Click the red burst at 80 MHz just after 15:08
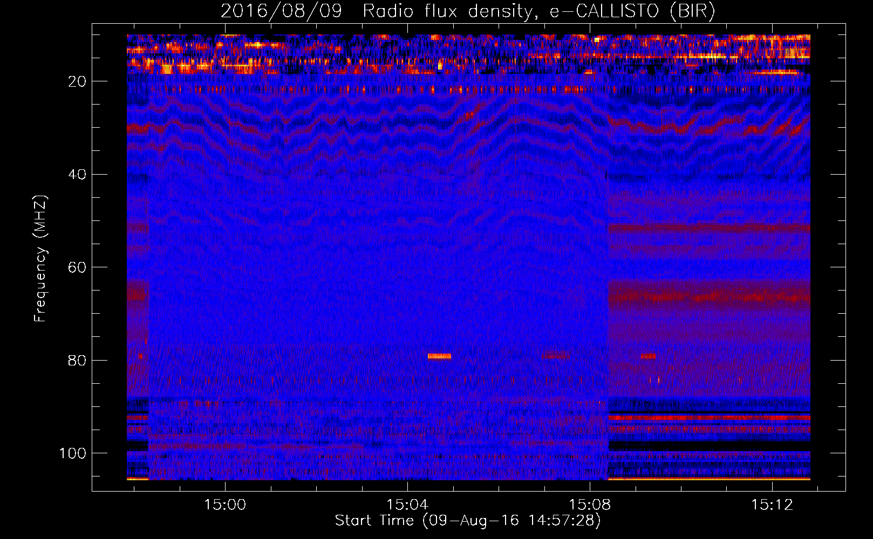Viewport: 873px width, 539px height. pyautogui.click(x=648, y=356)
